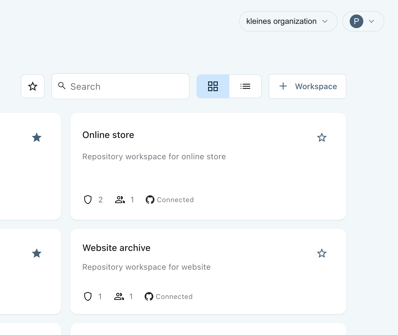Viewport: 398px width, 335px height.
Task: Click 'Connected' status on Online store
Action: pos(175,200)
